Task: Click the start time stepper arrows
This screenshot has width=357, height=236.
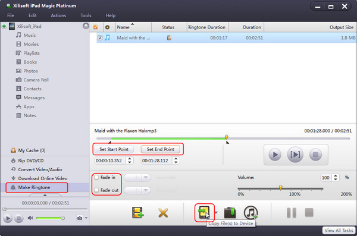Action: click(130, 161)
